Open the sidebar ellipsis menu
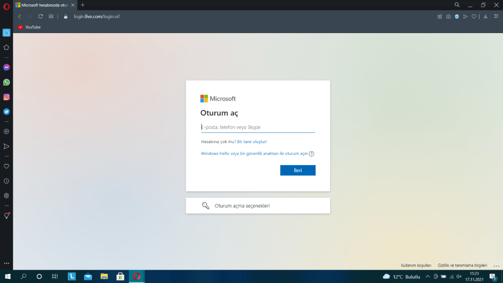Viewport: 503px width, 283px height. [x=6, y=263]
